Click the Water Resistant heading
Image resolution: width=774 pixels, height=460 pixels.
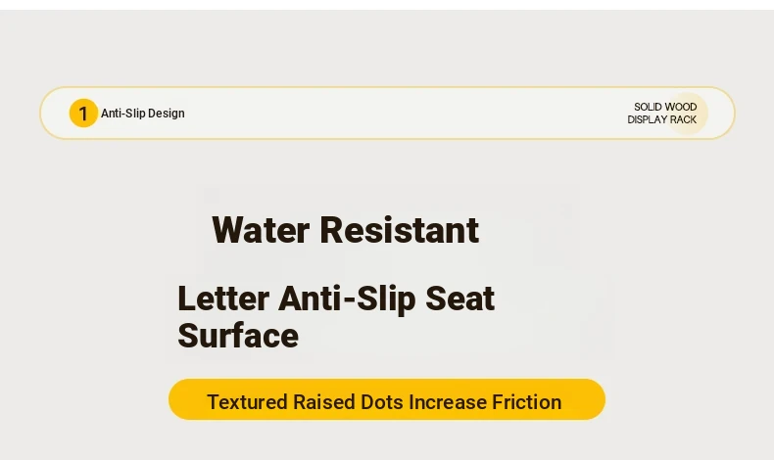coord(345,230)
